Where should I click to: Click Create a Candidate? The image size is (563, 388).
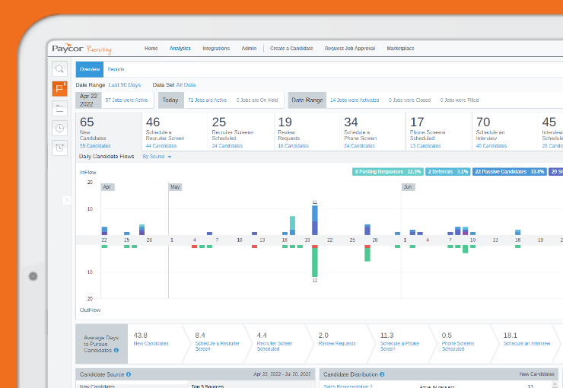(291, 49)
